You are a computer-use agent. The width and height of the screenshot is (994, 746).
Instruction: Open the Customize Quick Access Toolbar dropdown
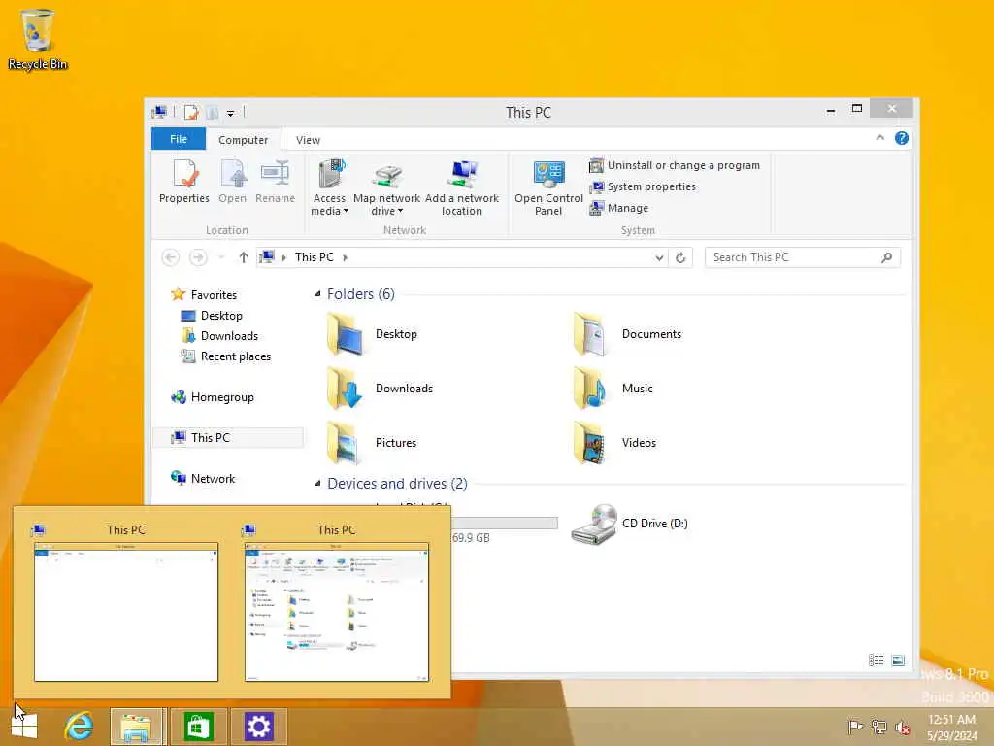point(231,114)
